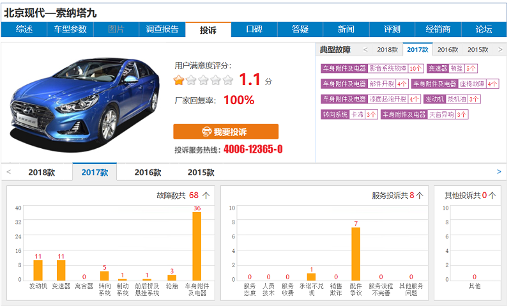Click the 车身附件及电器 bar showing 36
Screen dimensions: 511x308
click(x=197, y=247)
